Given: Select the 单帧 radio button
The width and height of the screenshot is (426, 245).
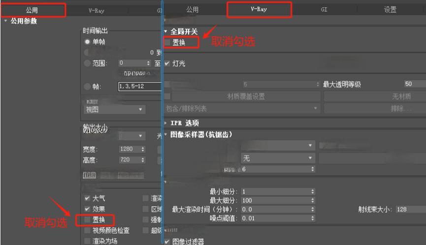Looking at the screenshot, I should tap(87, 42).
